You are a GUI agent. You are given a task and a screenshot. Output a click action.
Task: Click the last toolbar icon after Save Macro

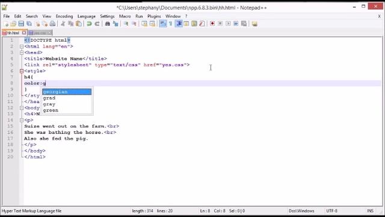coord(254,24)
